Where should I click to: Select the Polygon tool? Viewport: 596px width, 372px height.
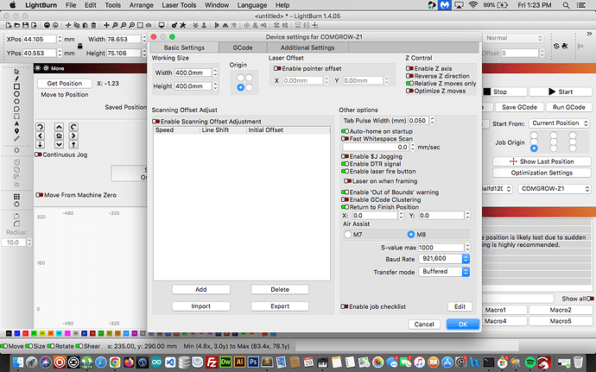(16, 102)
